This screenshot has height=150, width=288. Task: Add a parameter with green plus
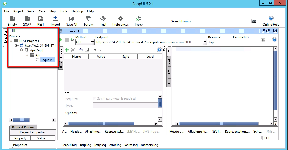(x=67, y=50)
